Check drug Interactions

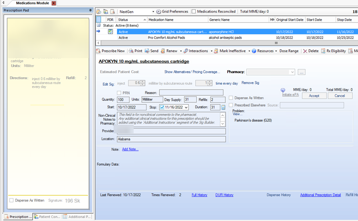point(196,51)
